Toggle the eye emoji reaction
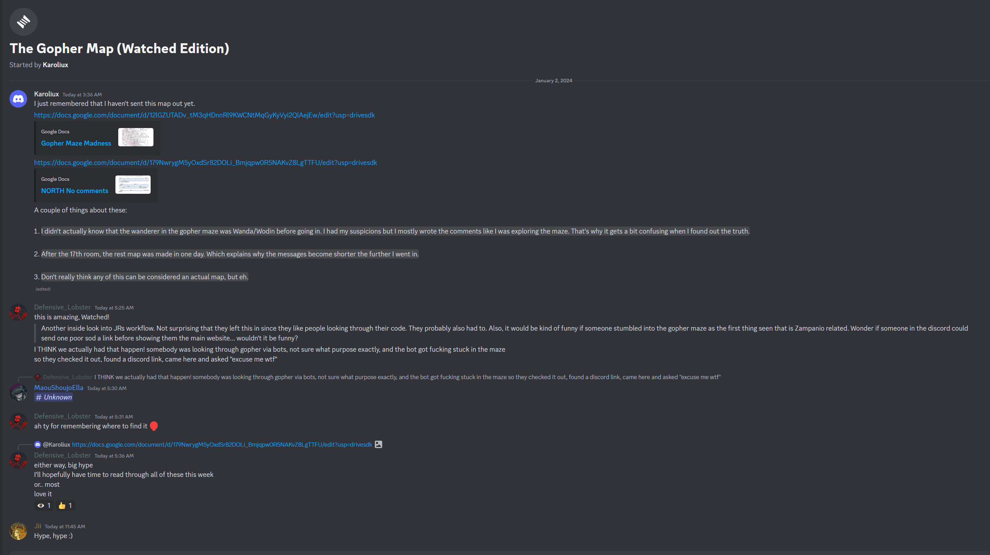Screen dimensions: 990x555 click(x=44, y=505)
